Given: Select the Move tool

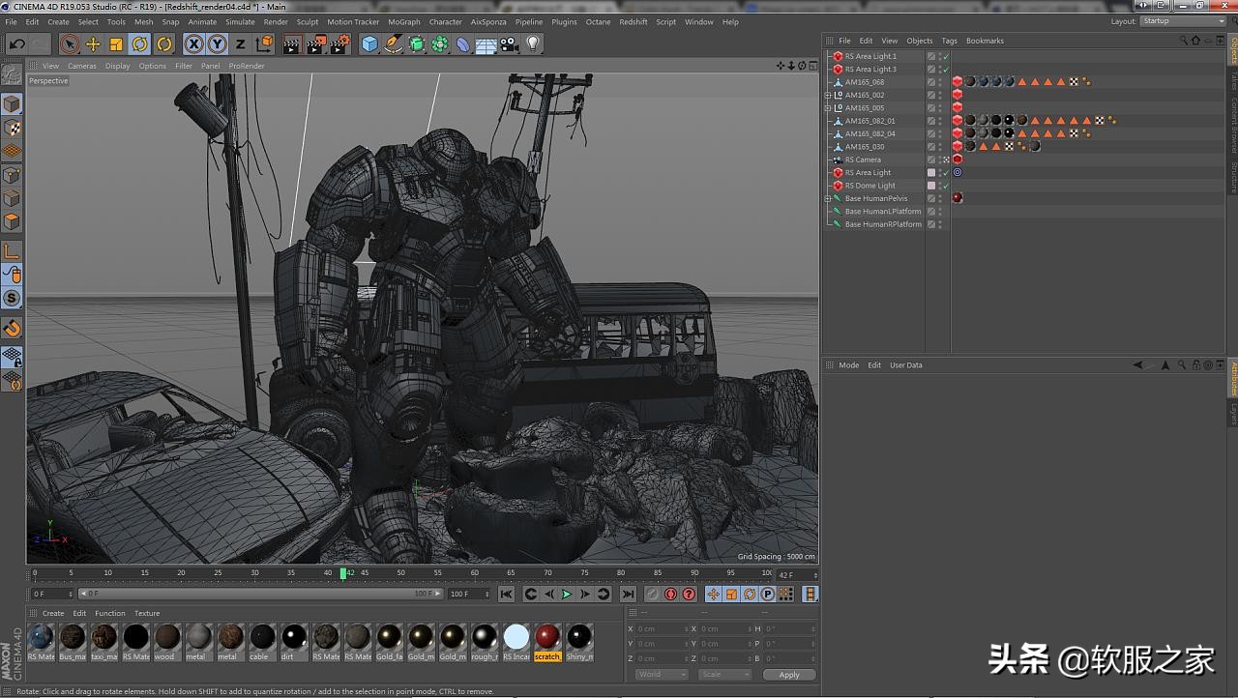Looking at the screenshot, I should (93, 44).
